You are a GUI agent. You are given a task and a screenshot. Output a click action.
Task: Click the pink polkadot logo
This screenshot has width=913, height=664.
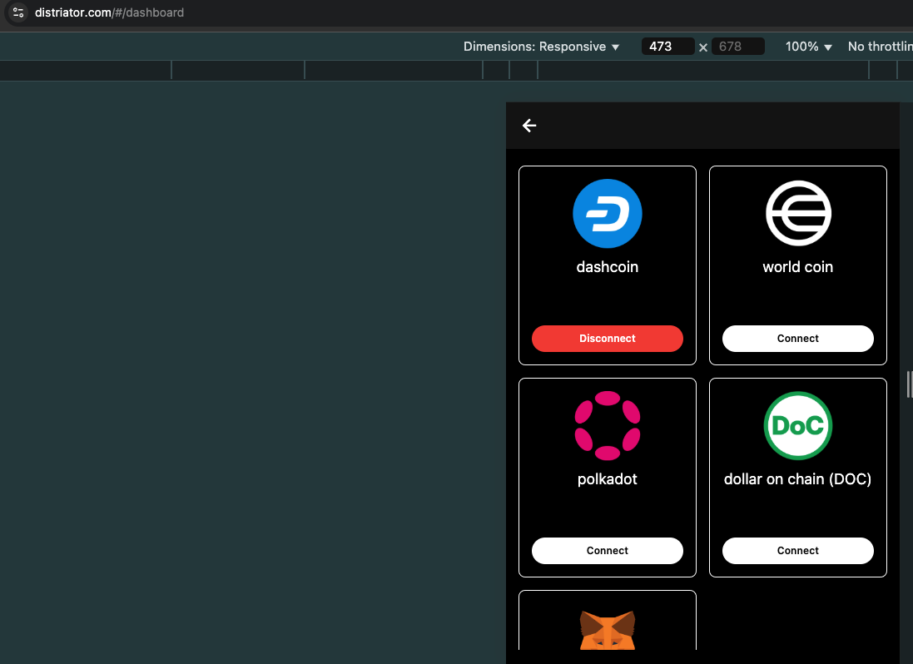(608, 425)
